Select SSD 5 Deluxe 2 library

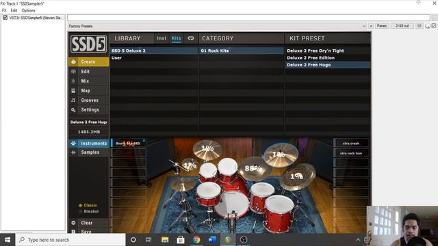154,51
